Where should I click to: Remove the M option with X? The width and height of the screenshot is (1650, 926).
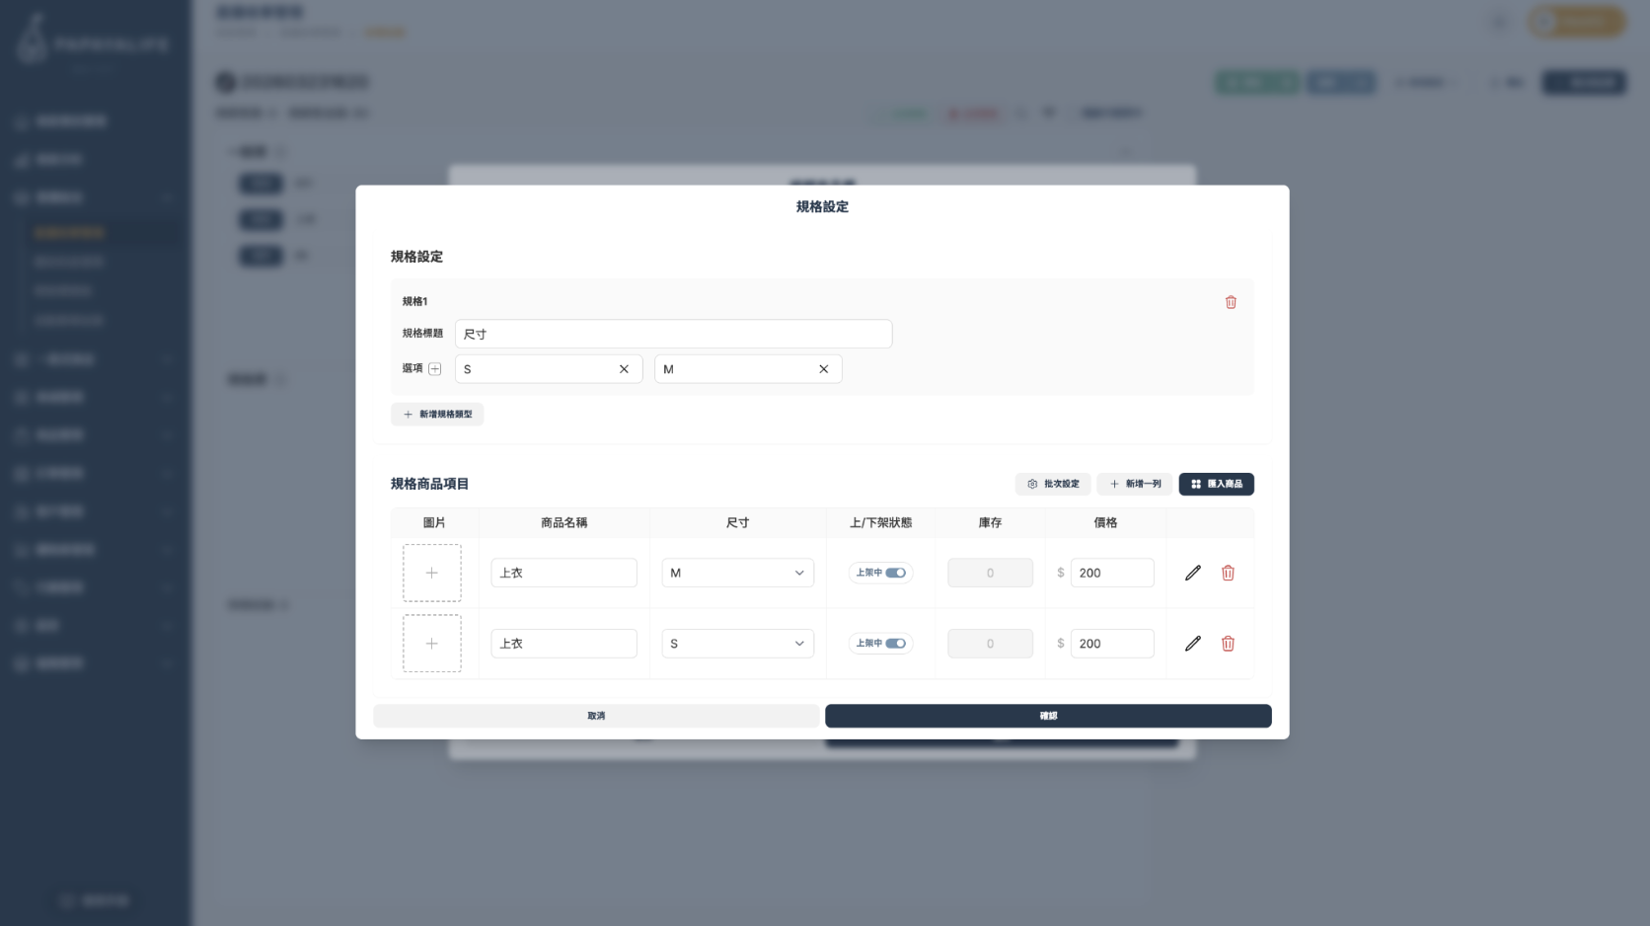point(823,369)
